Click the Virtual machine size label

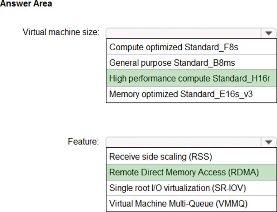61,32
